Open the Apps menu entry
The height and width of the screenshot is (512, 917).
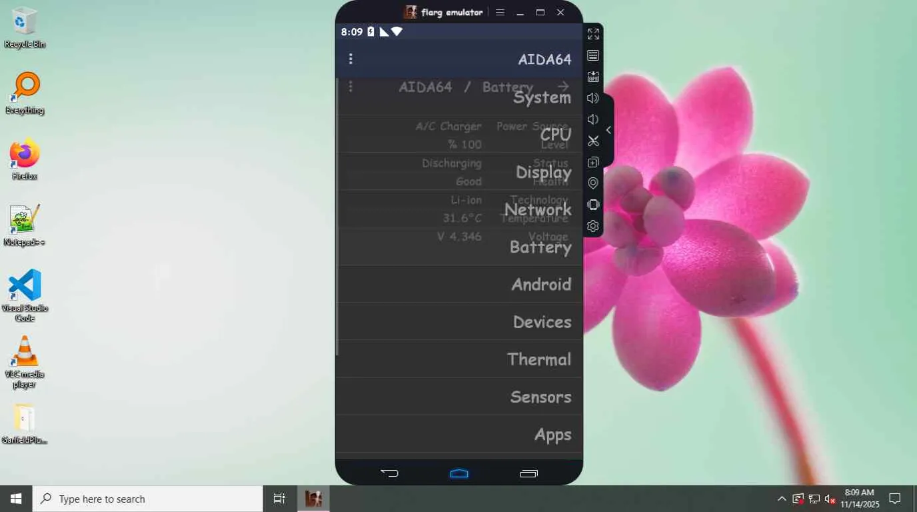tap(459, 433)
